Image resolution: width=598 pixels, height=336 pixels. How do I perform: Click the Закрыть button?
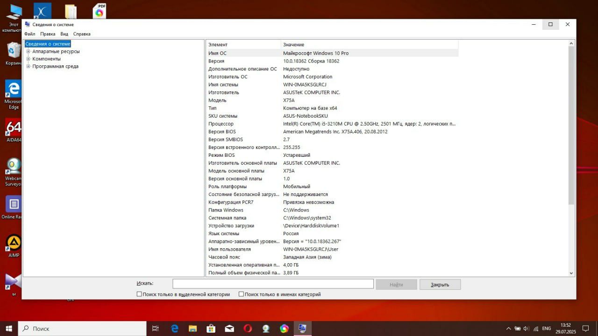[x=440, y=284]
